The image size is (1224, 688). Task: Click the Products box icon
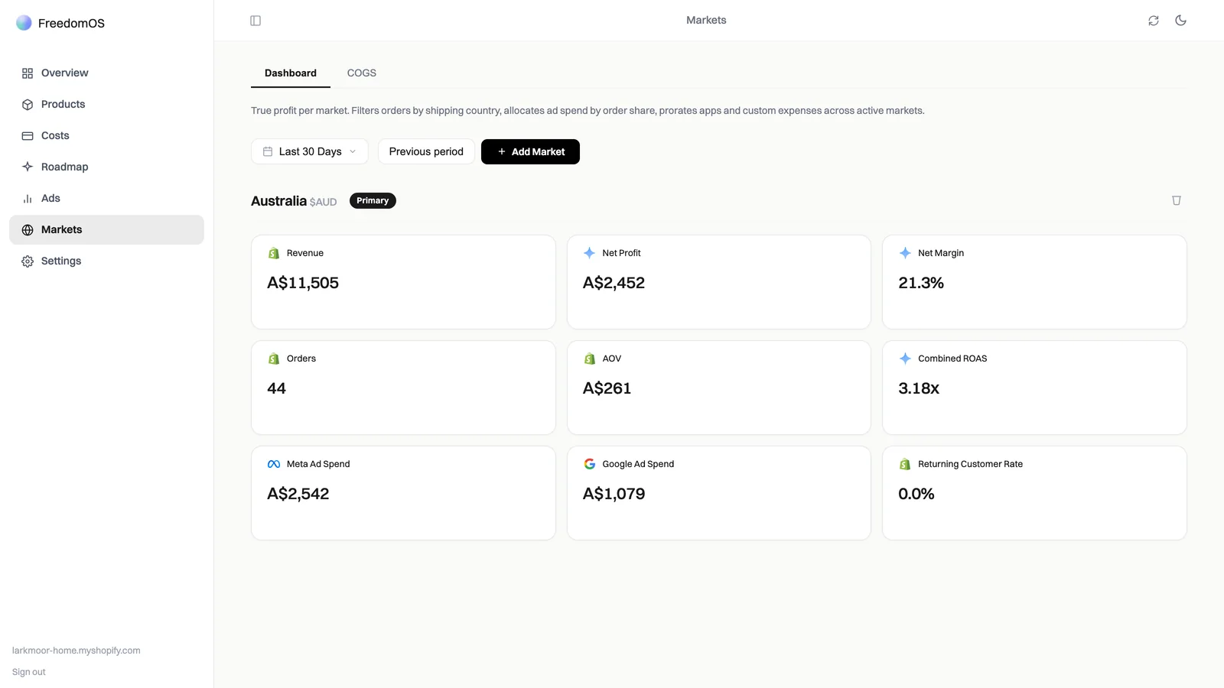tap(28, 105)
